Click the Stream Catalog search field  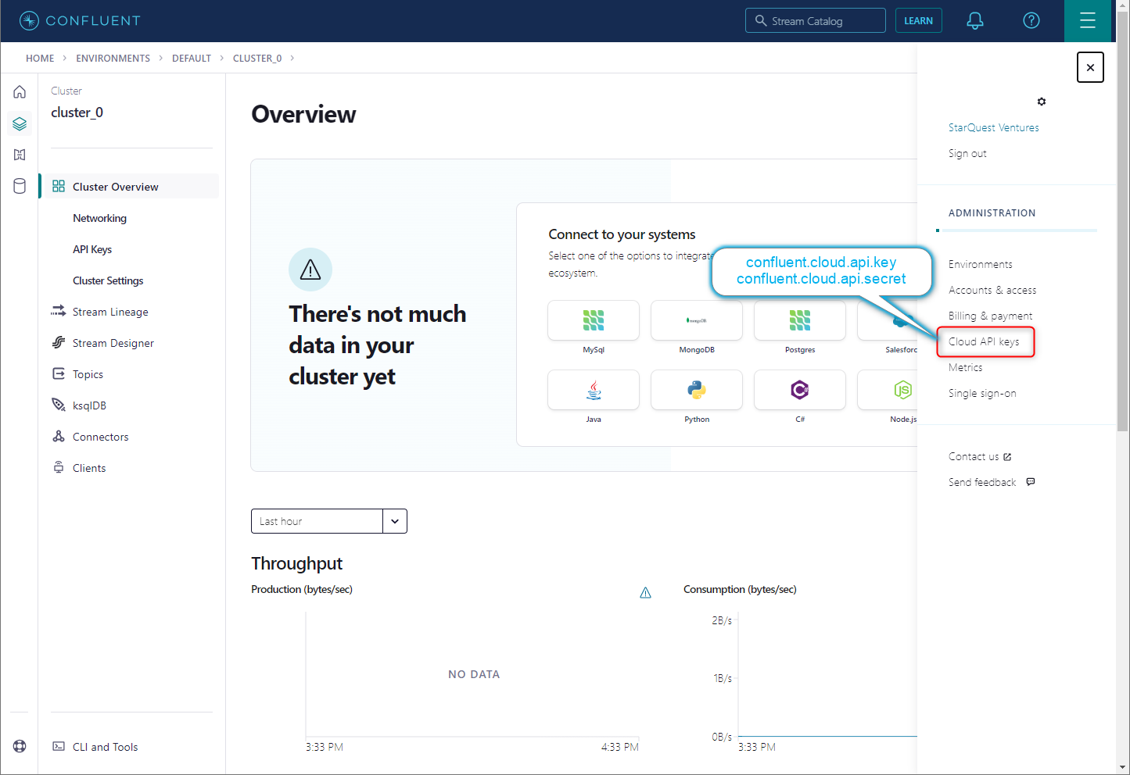click(816, 21)
